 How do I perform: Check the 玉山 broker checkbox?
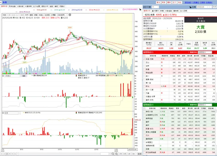pos(144,62)
